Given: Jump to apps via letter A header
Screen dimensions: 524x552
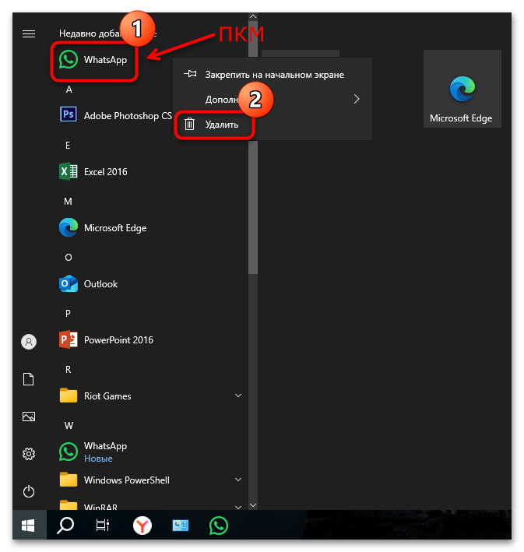Looking at the screenshot, I should (x=69, y=90).
